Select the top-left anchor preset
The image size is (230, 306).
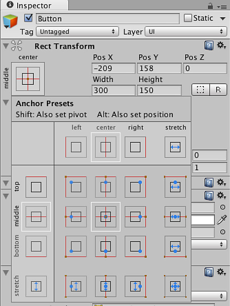[76, 187]
